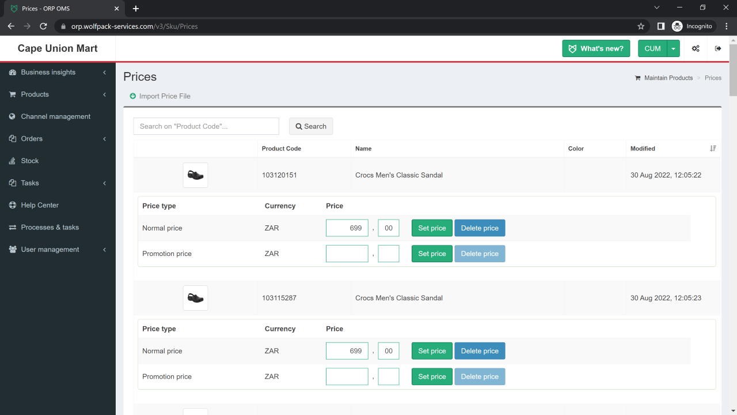Click the Color column header
Screen dimensions: 737x415
576,149
